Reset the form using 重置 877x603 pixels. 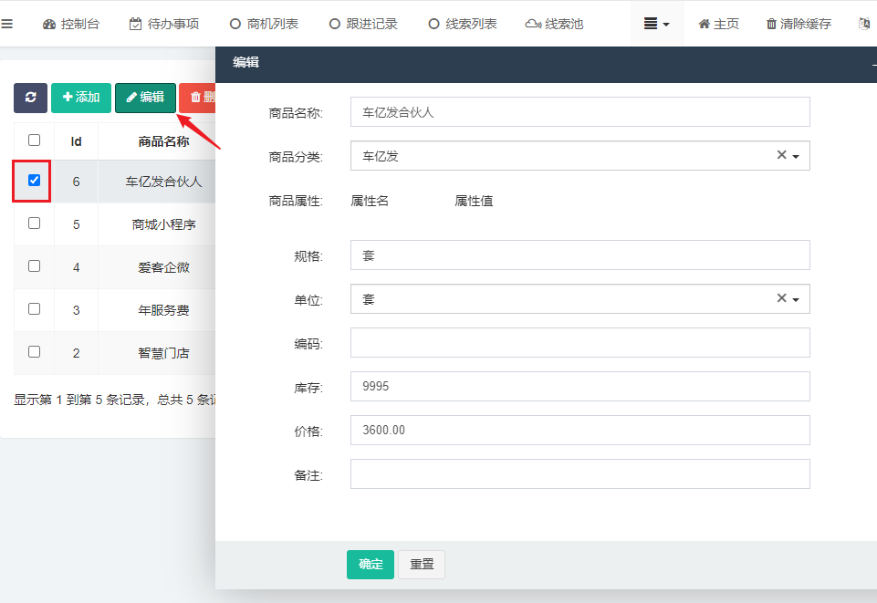(x=421, y=565)
